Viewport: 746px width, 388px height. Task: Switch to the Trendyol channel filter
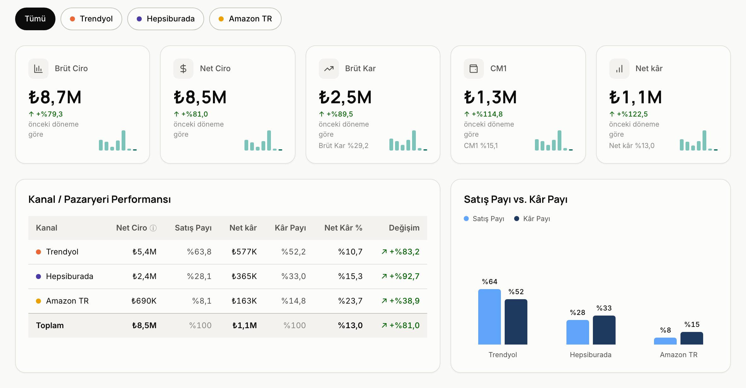click(x=91, y=19)
